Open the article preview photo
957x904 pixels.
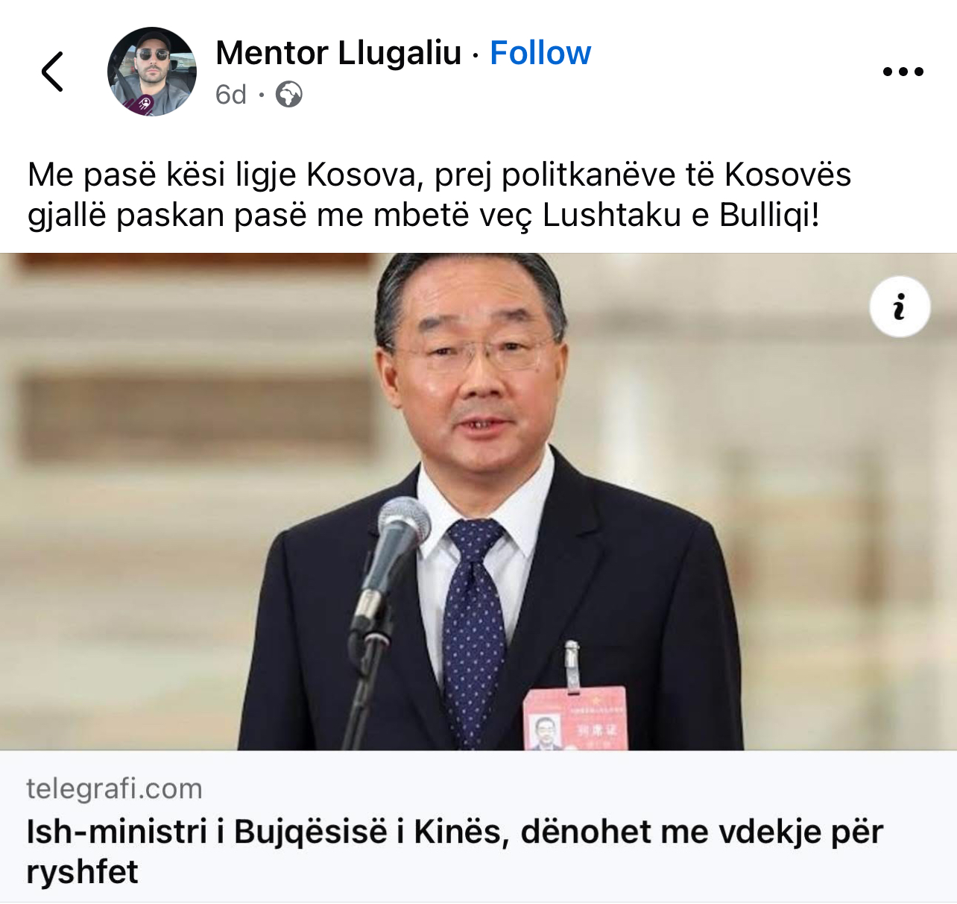(x=479, y=502)
